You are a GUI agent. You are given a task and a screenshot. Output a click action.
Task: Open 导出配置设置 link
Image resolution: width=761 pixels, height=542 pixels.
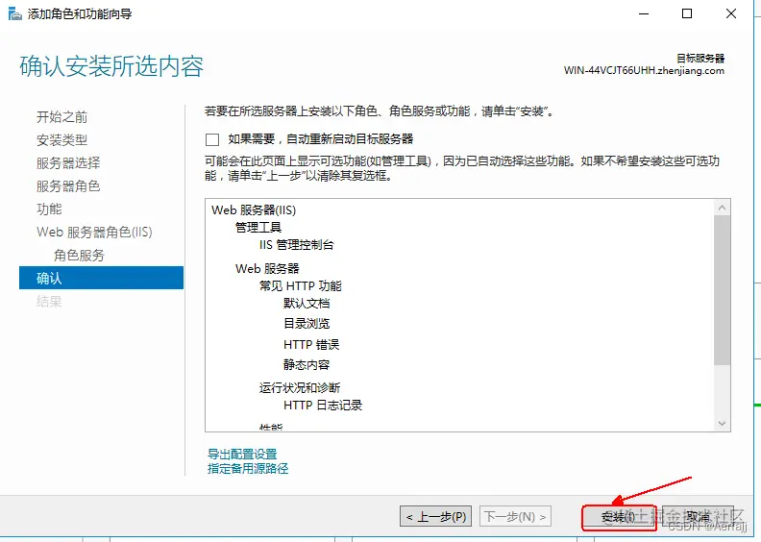pos(242,455)
